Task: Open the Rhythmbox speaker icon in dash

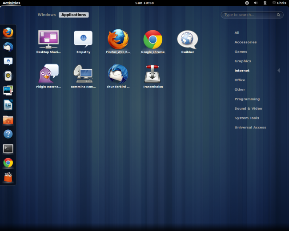Action: 8,76
